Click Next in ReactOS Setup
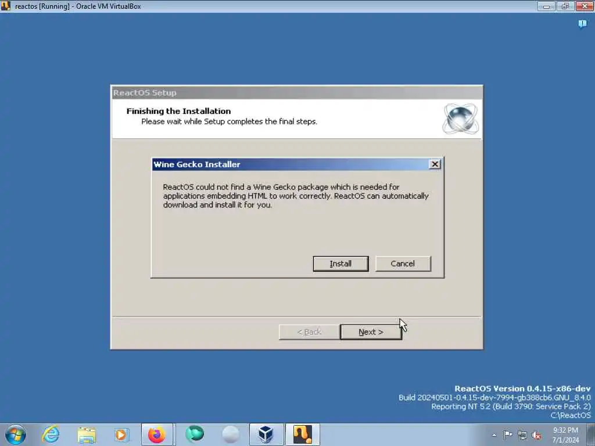The image size is (595, 446). tap(371, 332)
